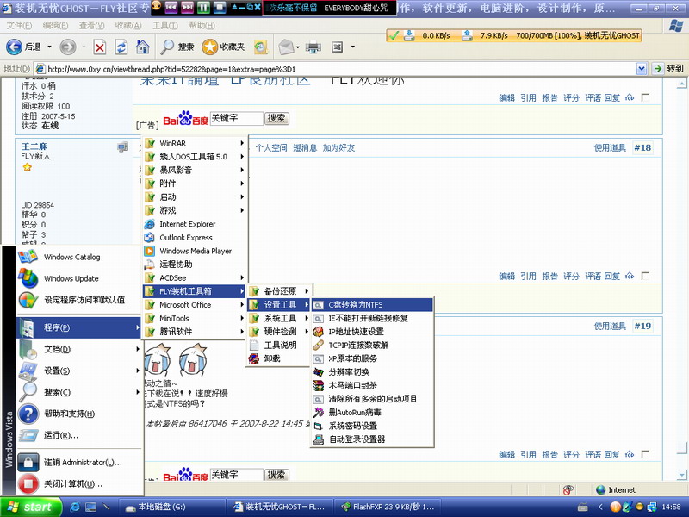Tick the checkbox in post #17 action row

tap(645, 97)
